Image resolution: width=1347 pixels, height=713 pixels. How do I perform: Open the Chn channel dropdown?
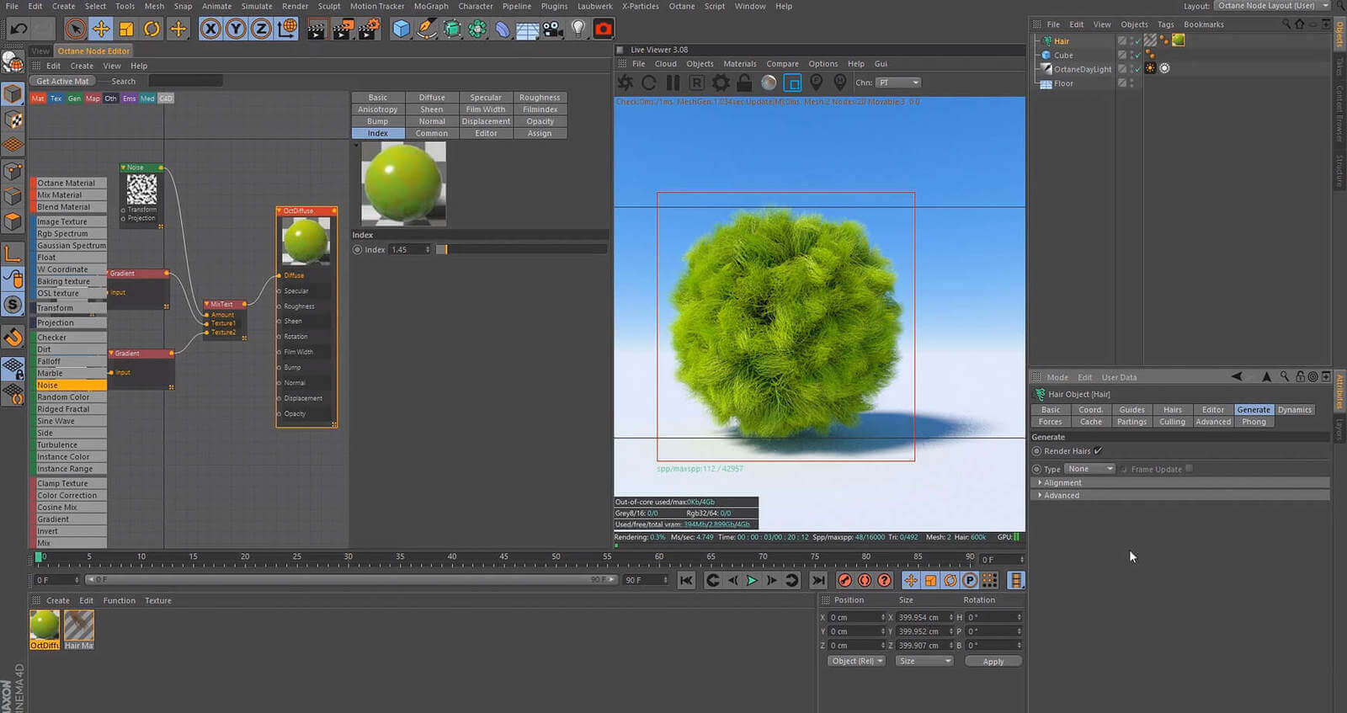[x=898, y=82]
